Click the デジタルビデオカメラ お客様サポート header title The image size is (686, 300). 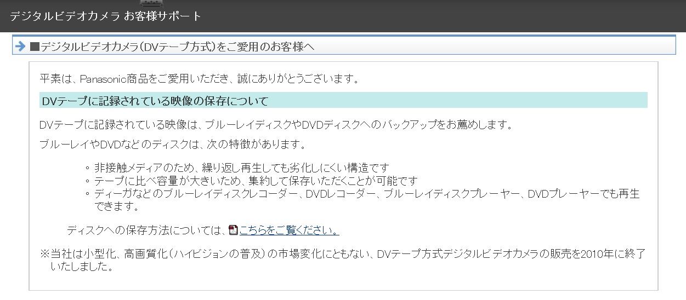coord(105,16)
